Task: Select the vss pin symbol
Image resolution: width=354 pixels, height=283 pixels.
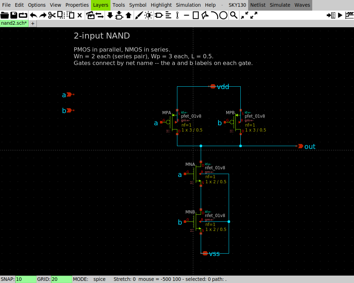Action: coord(205,253)
